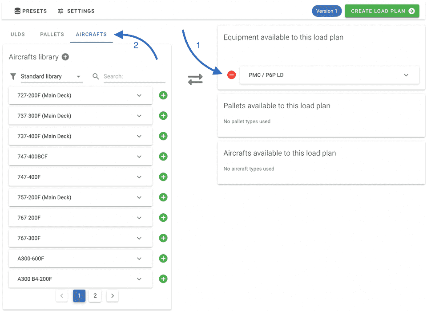This screenshot has width=427, height=314.
Task: Expand the 737-300F (Main Deck) row
Action: point(139,116)
